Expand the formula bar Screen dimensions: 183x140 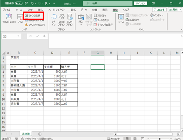point(182,36)
